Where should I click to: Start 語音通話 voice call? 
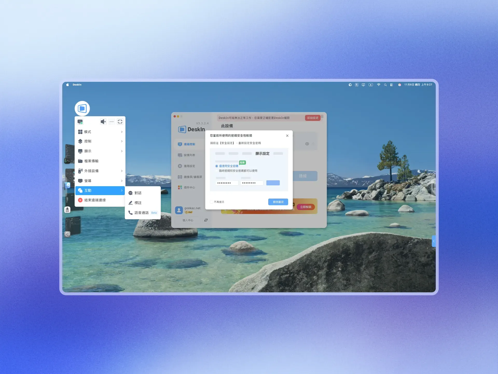143,213
